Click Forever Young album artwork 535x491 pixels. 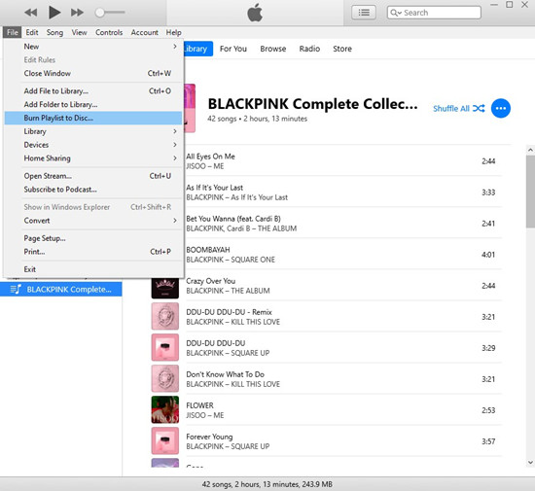tap(165, 441)
